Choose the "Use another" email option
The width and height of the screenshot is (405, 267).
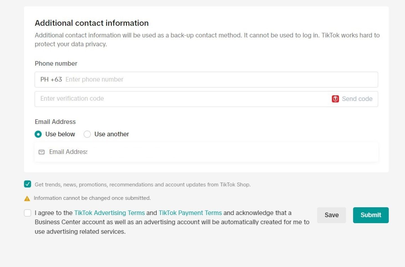point(87,134)
